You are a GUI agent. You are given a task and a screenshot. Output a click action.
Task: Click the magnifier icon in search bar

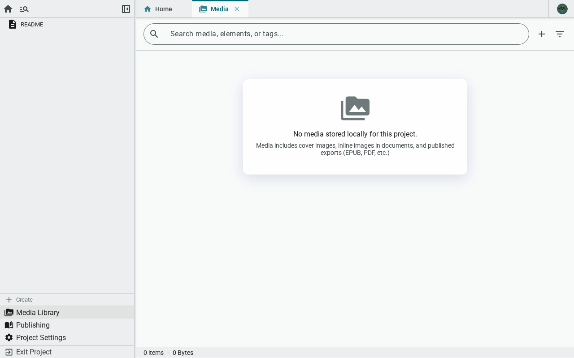(154, 34)
